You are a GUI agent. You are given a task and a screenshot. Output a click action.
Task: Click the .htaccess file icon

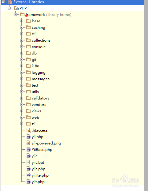28,130
